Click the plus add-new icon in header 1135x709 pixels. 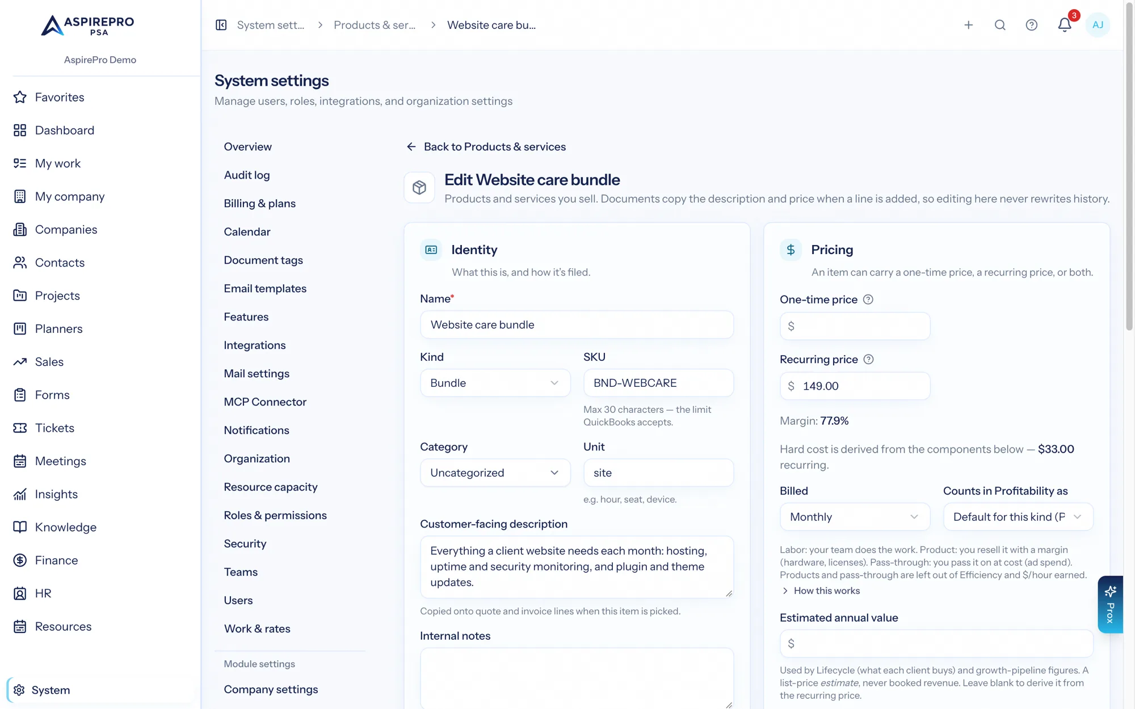969,25
